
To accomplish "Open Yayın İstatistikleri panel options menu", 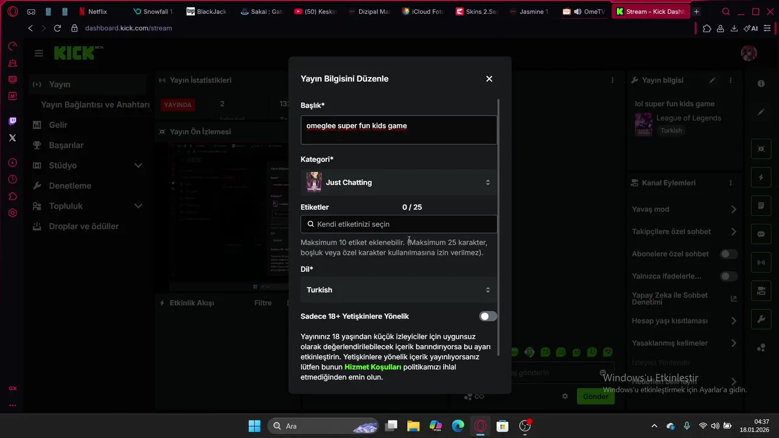I will pos(612,80).
